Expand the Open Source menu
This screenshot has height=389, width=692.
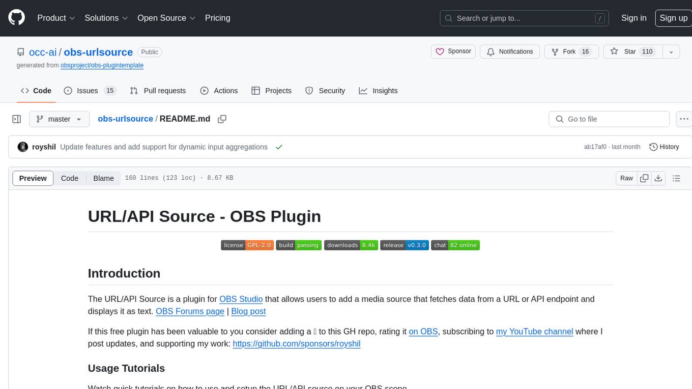(166, 18)
